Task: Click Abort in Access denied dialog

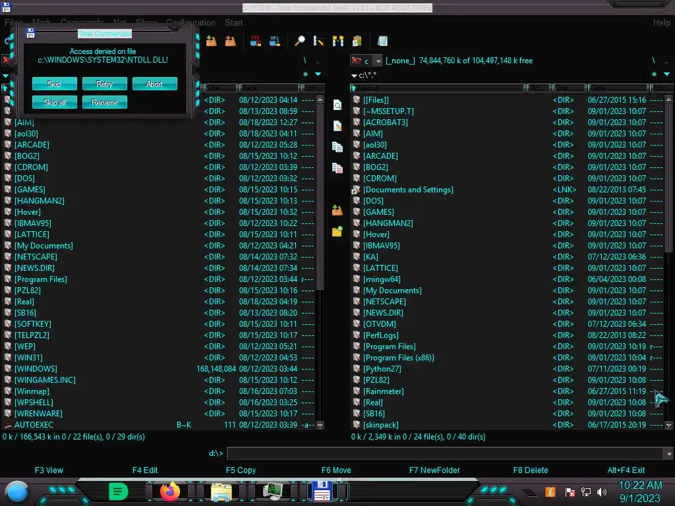Action: click(154, 84)
